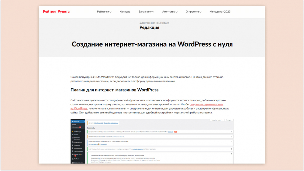304x171 pixels.
Task: Dismiss the Blog Designer Pack notice
Action: pos(231,132)
